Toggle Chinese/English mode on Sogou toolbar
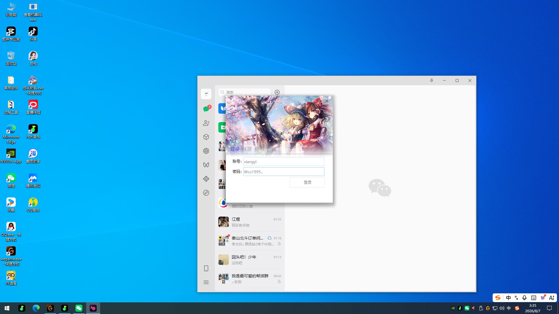 pos(508,298)
